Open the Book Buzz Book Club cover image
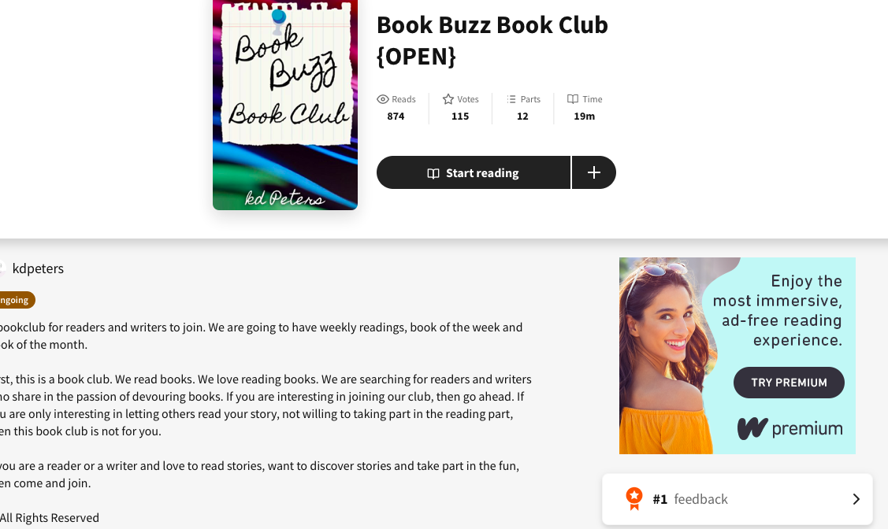This screenshot has height=529, width=888. click(285, 105)
